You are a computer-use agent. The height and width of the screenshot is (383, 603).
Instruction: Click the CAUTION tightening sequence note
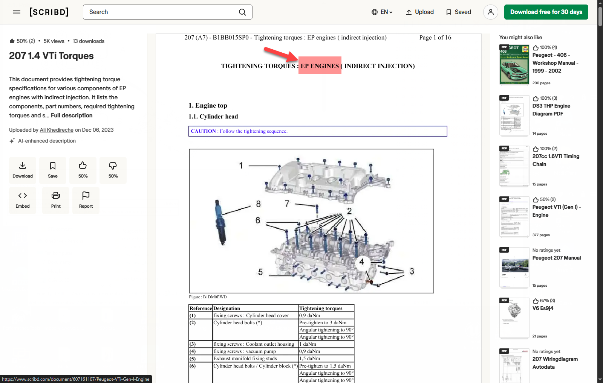point(318,131)
